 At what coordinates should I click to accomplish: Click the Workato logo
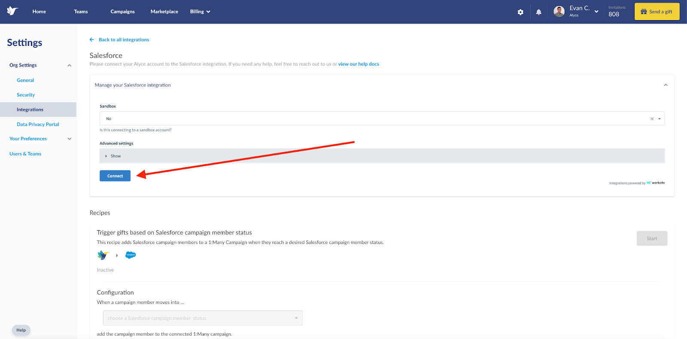pyautogui.click(x=656, y=183)
